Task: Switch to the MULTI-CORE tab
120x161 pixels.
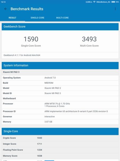Action: (62, 18)
